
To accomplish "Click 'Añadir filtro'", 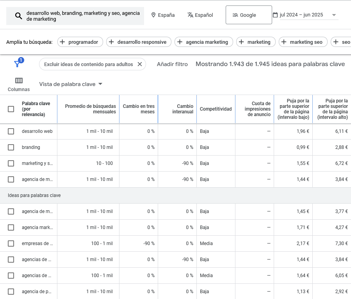I will (x=172, y=64).
